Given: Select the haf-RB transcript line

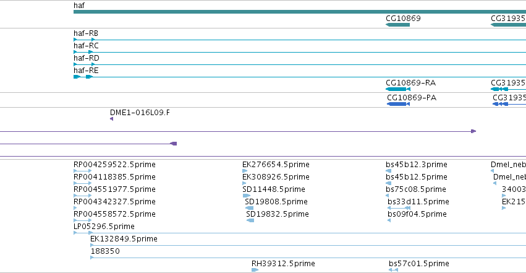Looking at the screenshot, I should pos(300,40).
